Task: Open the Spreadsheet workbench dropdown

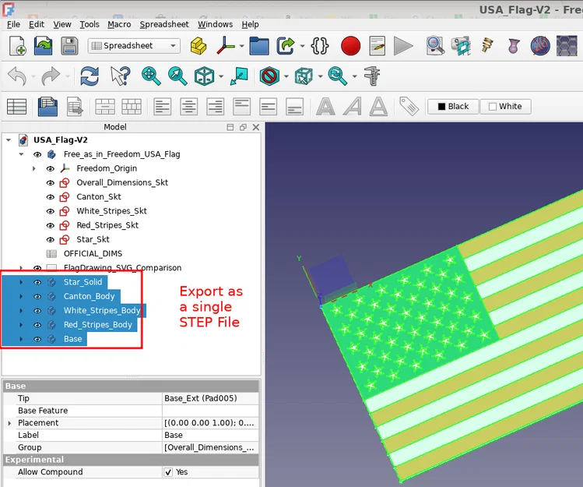Action: [134, 46]
